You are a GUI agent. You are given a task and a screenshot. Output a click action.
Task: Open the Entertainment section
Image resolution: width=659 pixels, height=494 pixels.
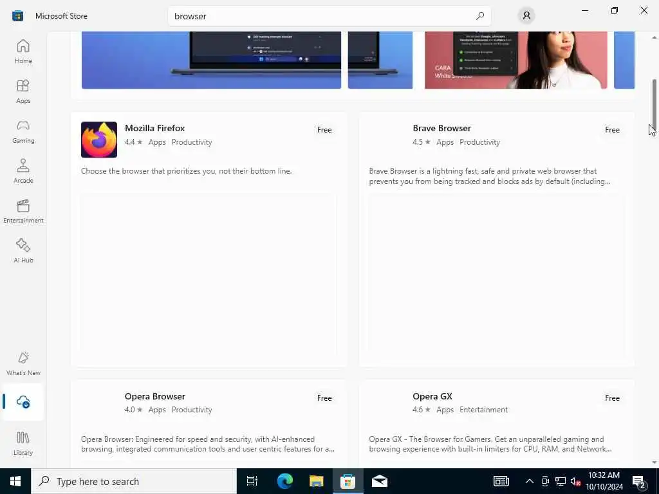(x=23, y=211)
